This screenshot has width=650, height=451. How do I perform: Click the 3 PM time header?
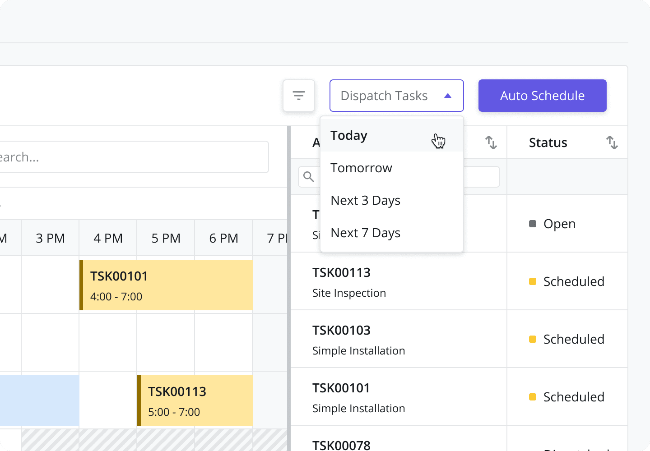point(50,238)
